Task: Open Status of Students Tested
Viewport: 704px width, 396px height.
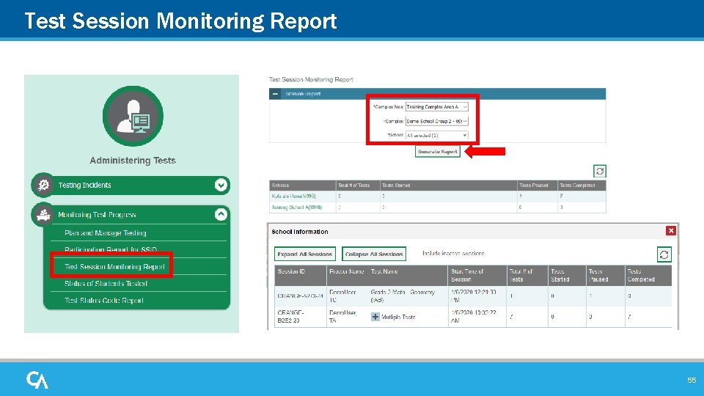Action: click(106, 284)
